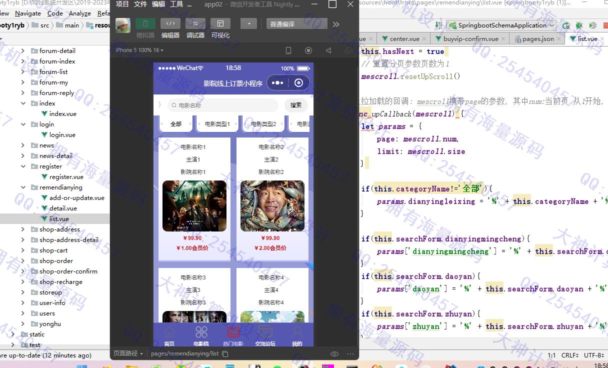Click the eye preview icon in DevTools footer
Viewport: 608px width, 368px height.
pyautogui.click(x=334, y=354)
